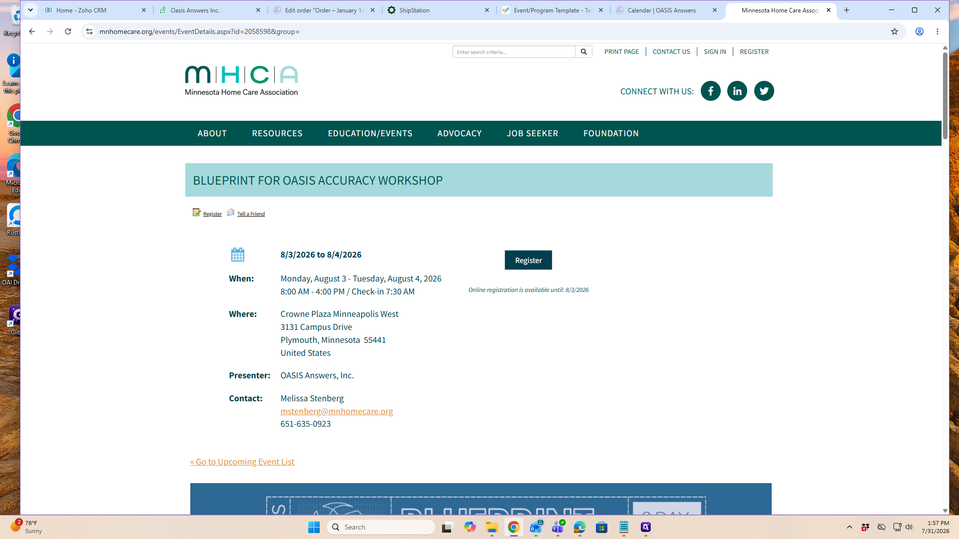959x539 pixels.
Task: Open ABOUT navigation menu
Action: click(212, 133)
